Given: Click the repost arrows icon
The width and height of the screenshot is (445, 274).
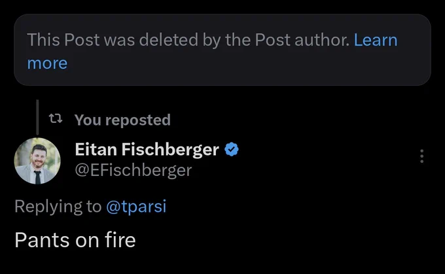Looking at the screenshot, I should coord(56,118).
